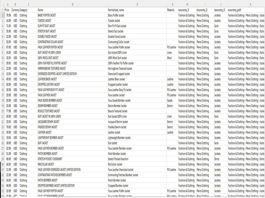Select the '100% WOOL SUIT JACKET' cell

coord(73,58)
